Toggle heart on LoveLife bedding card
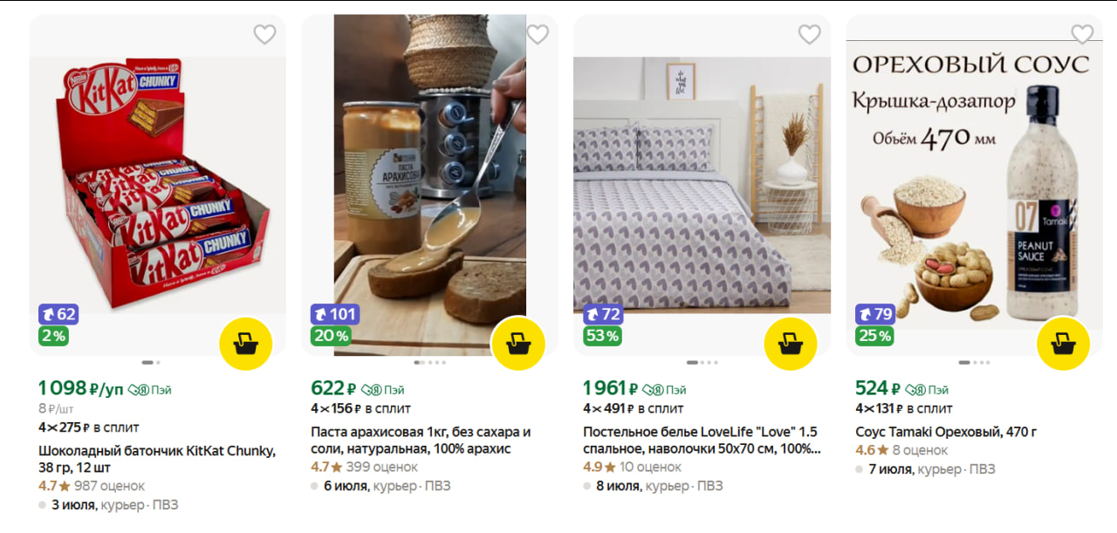The height and width of the screenshot is (533, 1117). [x=810, y=35]
